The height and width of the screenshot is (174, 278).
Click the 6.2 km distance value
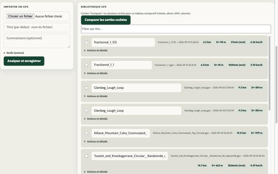tap(207, 42)
